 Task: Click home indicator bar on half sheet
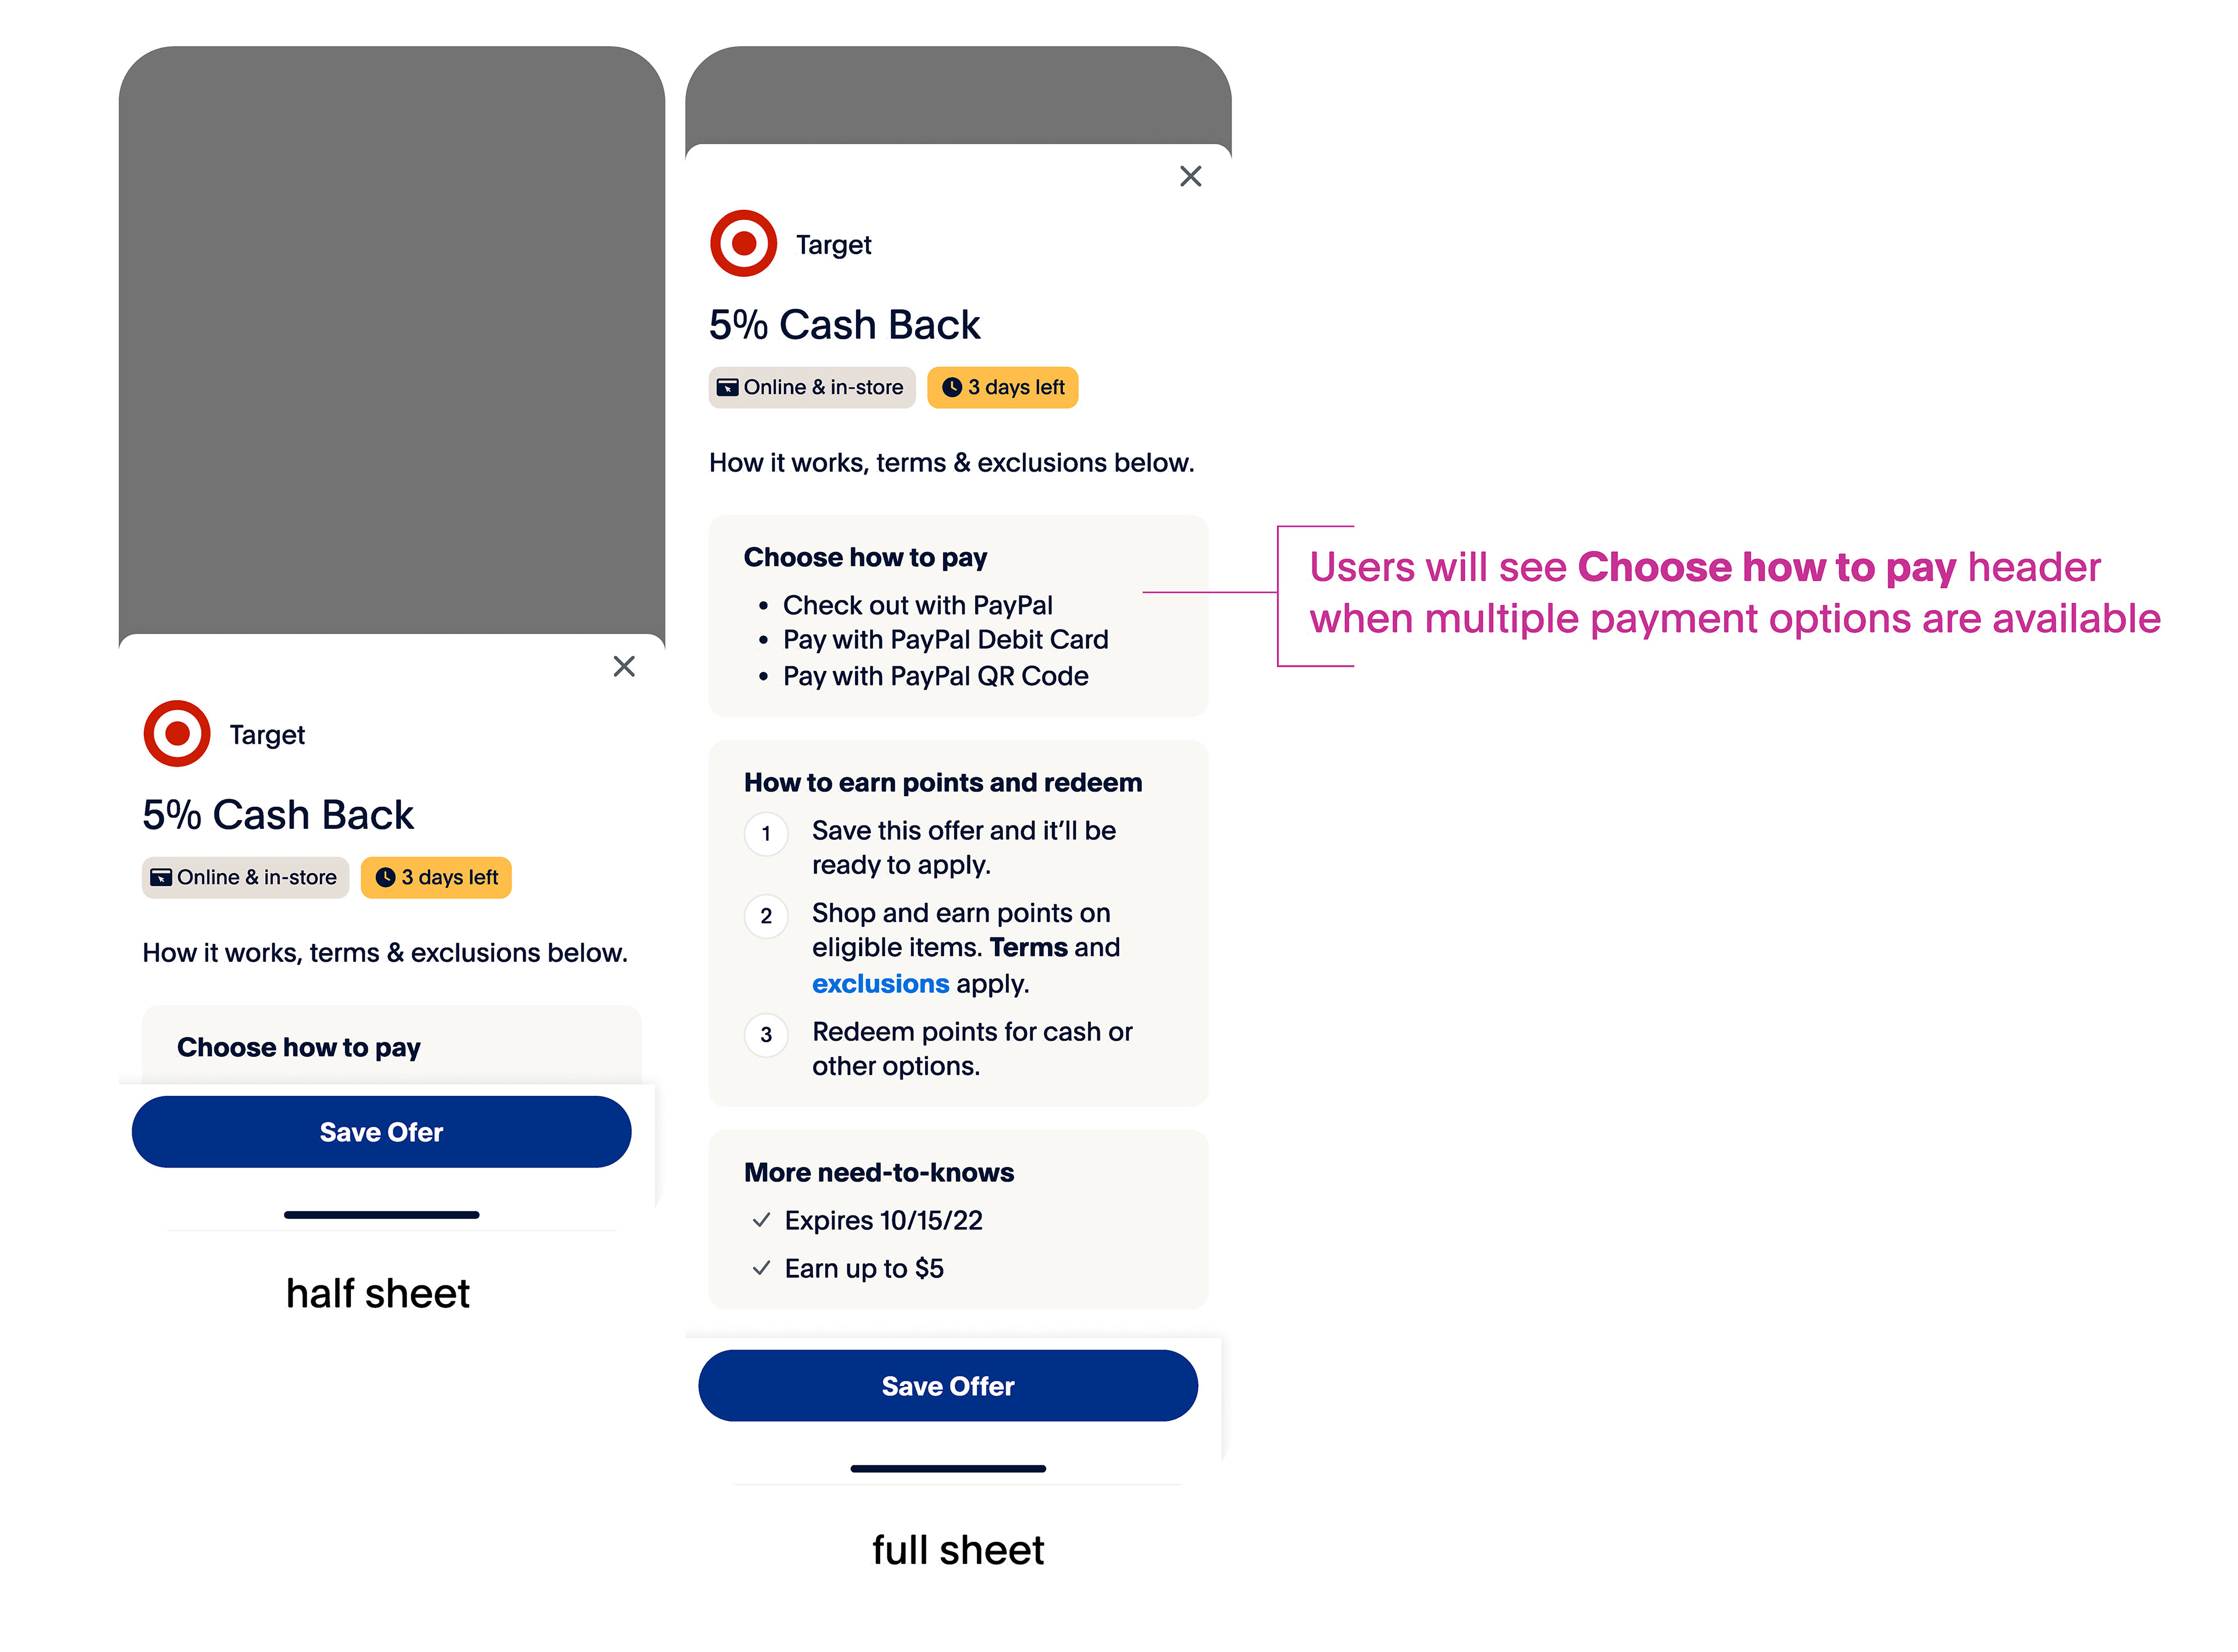click(x=381, y=1215)
